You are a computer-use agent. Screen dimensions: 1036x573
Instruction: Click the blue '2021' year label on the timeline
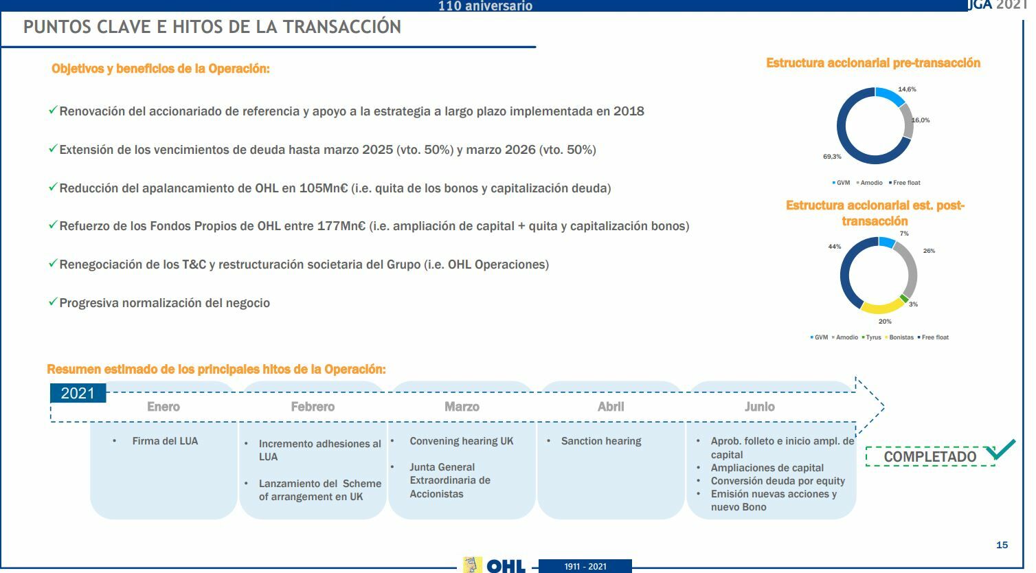point(78,393)
